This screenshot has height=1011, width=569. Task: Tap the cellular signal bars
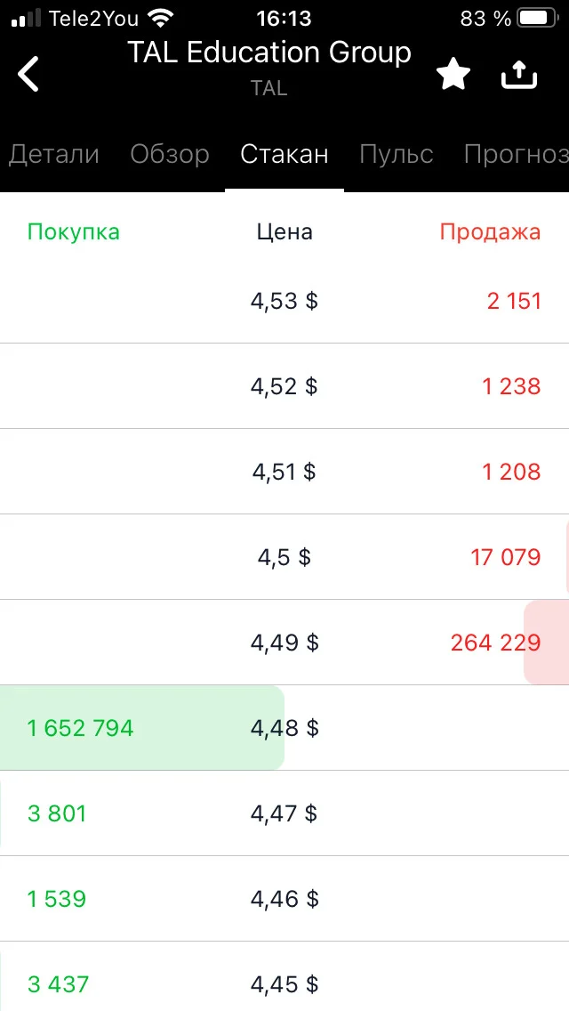point(26,19)
